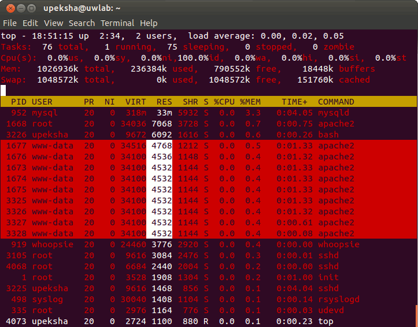Click the whoopsie command text
The image size is (418, 327).
pos(339,244)
